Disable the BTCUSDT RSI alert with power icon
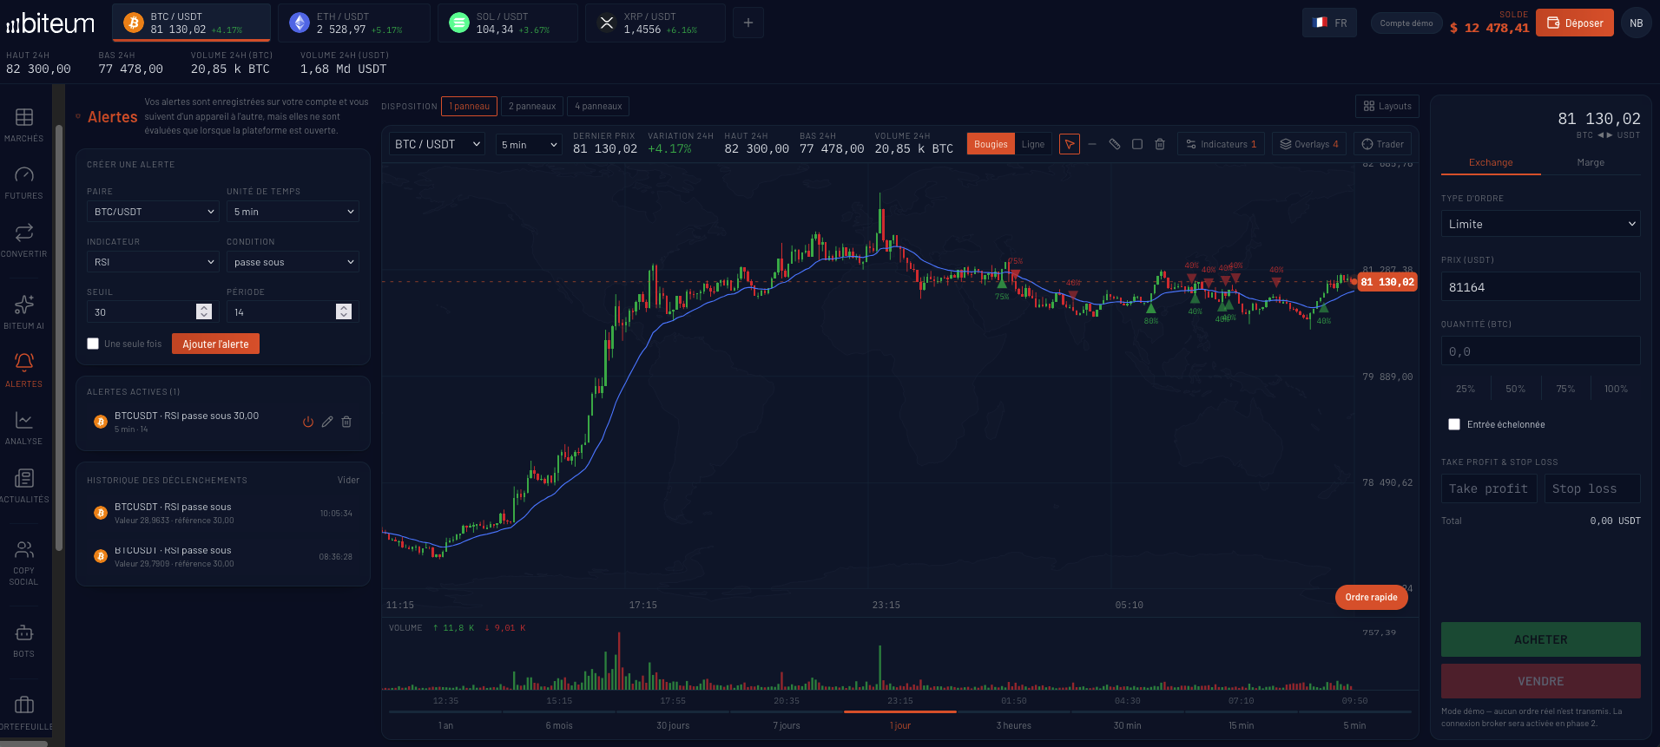1660x747 pixels. pyautogui.click(x=308, y=422)
